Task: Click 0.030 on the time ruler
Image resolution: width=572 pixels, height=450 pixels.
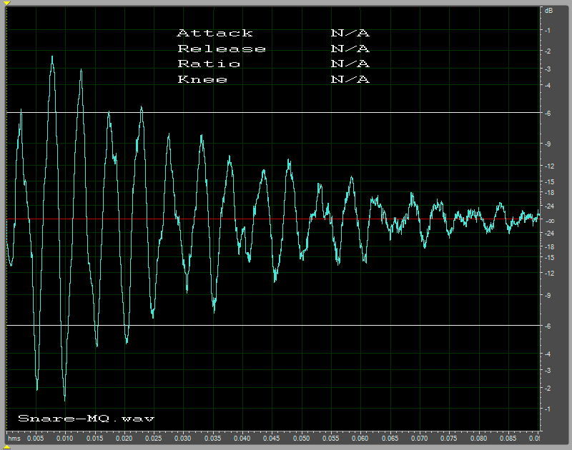Action: (183, 437)
